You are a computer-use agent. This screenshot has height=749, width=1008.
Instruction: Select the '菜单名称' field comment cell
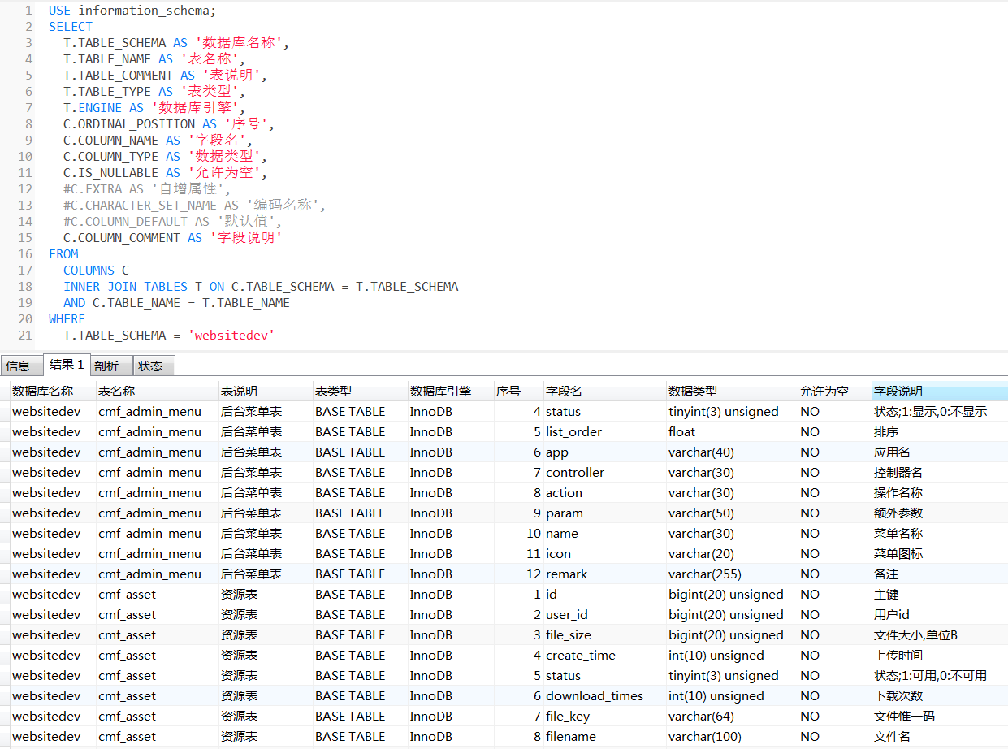pos(939,534)
